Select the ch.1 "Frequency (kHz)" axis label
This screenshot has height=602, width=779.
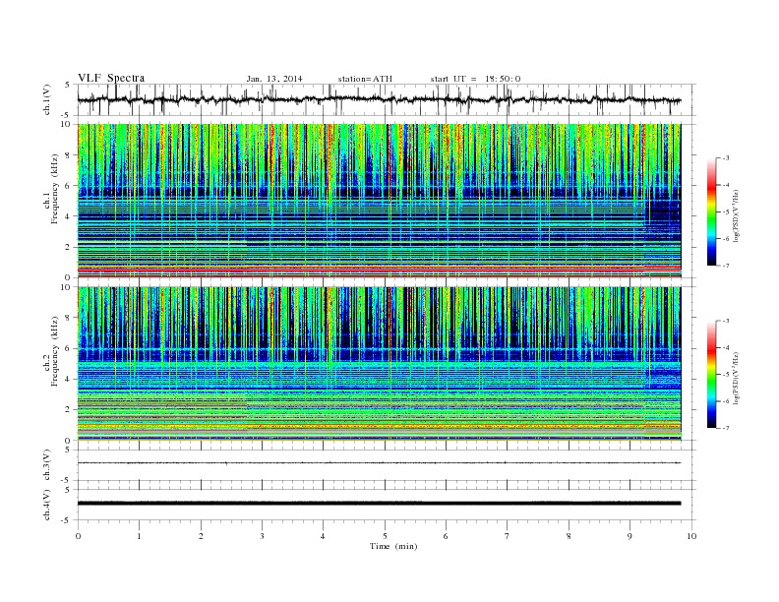pyautogui.click(x=55, y=189)
